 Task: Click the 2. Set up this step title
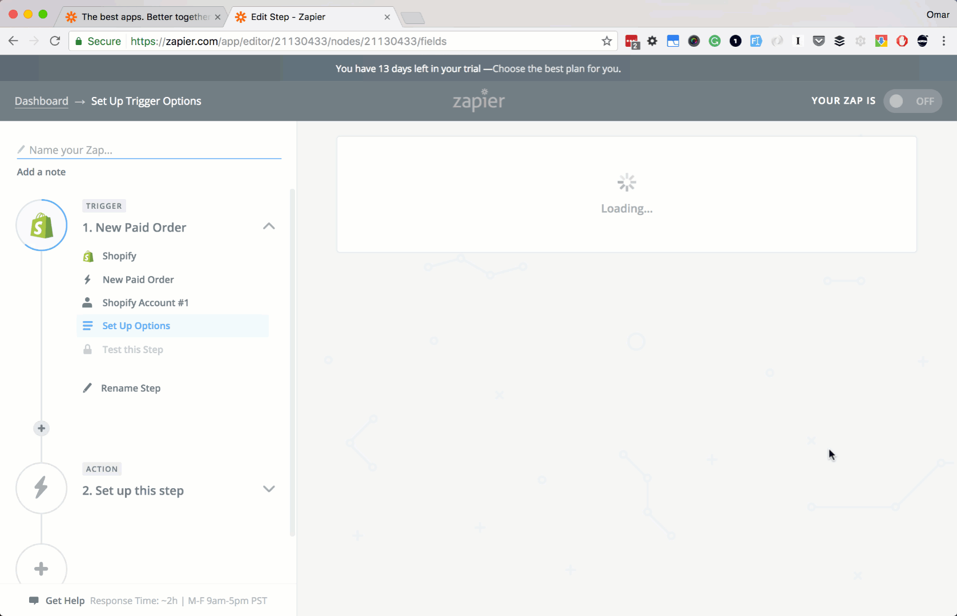coord(133,491)
